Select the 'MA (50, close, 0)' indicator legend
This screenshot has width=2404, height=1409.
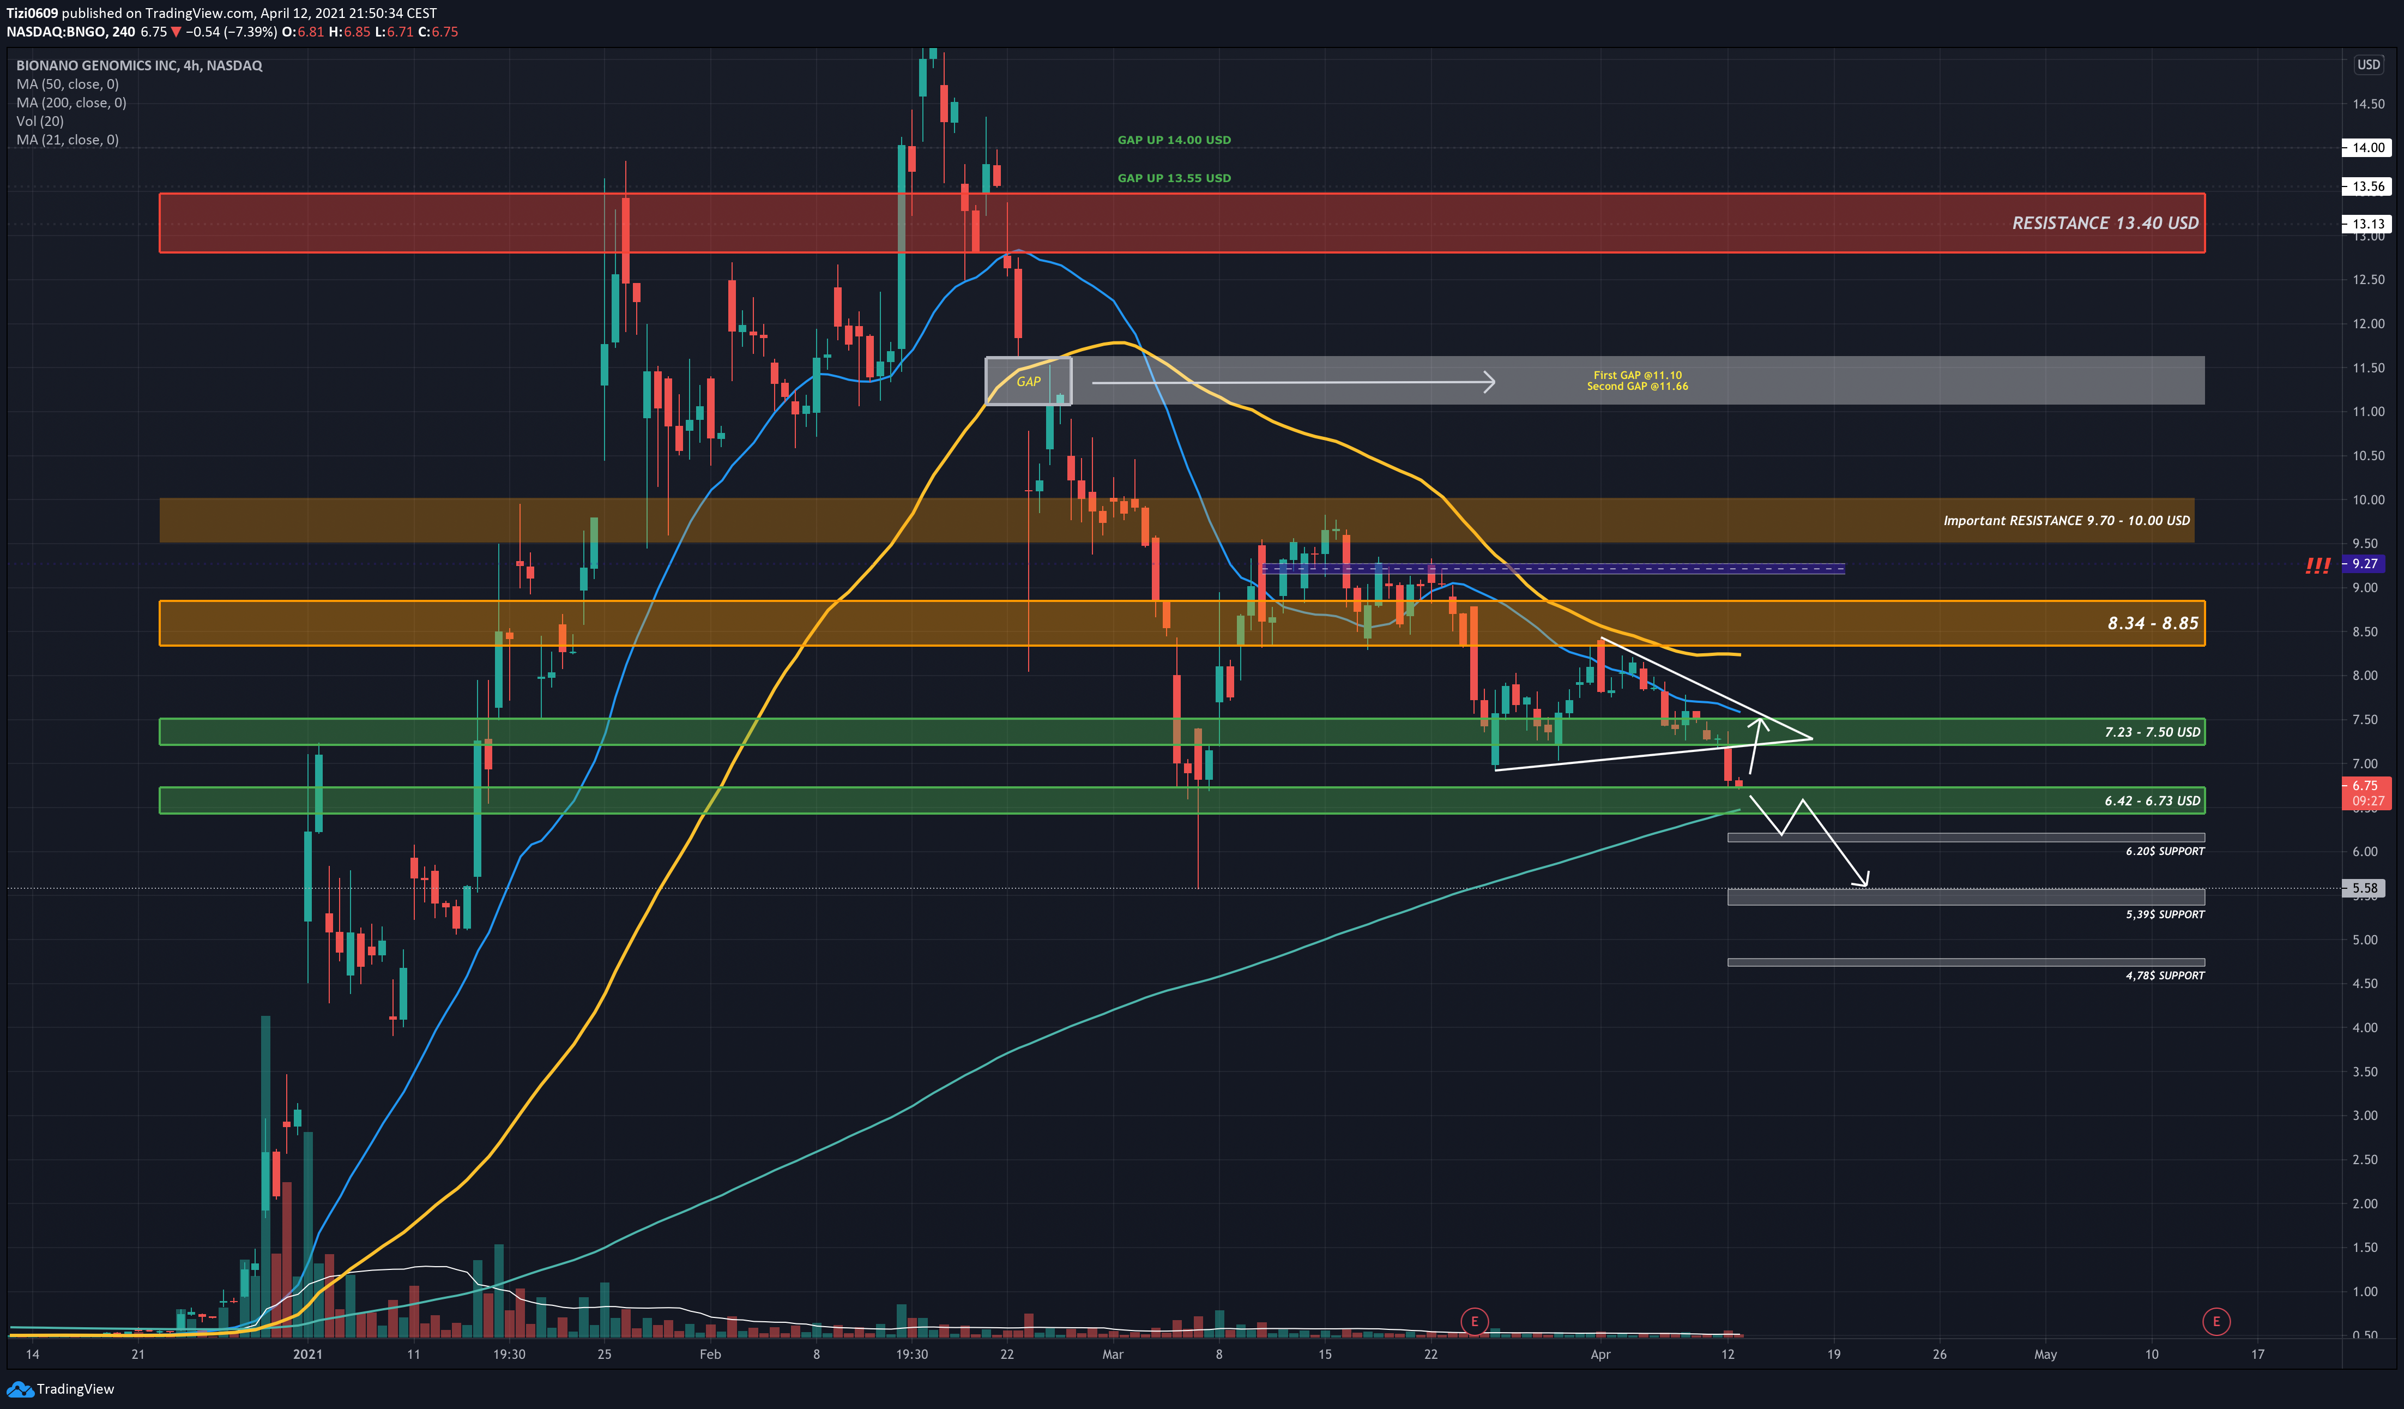pyautogui.click(x=68, y=84)
